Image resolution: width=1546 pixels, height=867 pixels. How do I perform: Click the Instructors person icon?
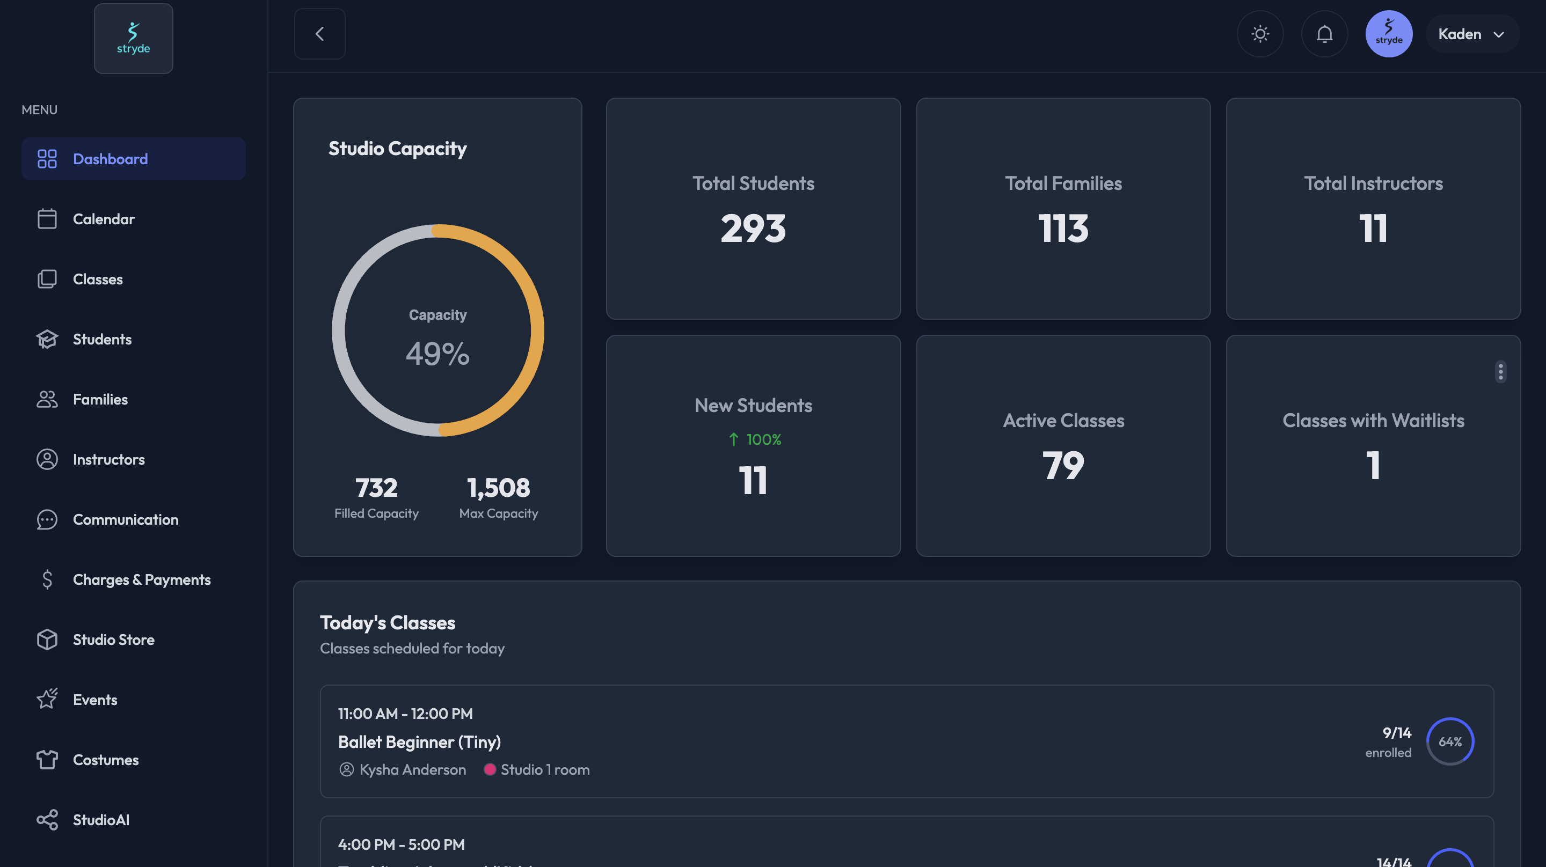coord(47,459)
